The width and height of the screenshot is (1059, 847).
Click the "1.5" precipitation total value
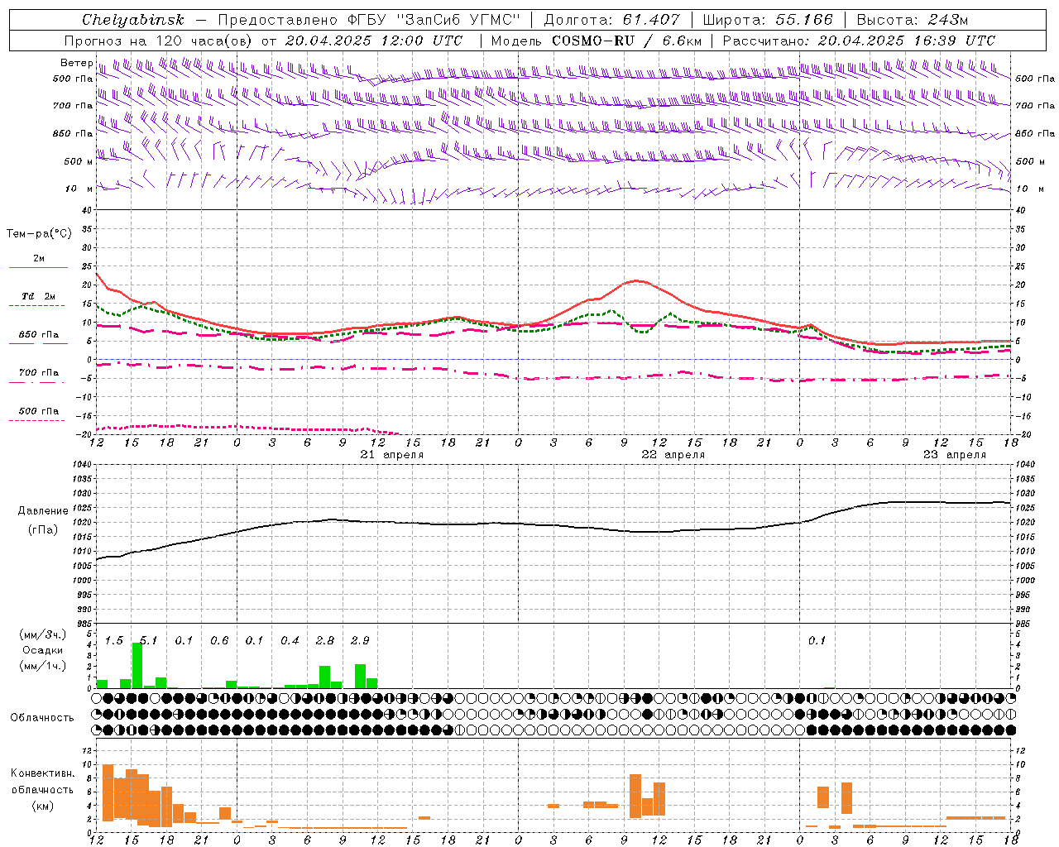click(x=113, y=641)
